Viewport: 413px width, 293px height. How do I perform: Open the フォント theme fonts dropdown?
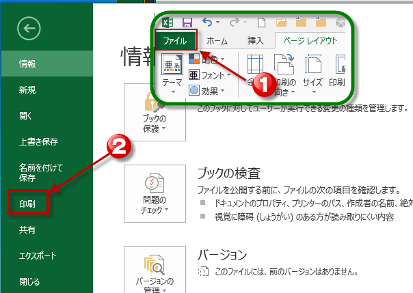click(x=210, y=76)
